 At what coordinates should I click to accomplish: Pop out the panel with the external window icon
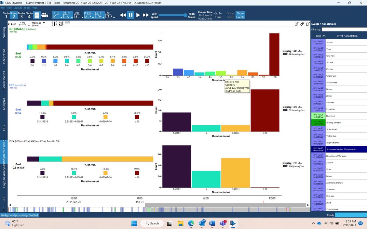(307, 24)
